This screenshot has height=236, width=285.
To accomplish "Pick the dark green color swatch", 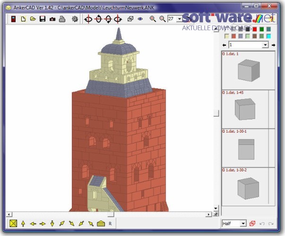I will (262, 29).
